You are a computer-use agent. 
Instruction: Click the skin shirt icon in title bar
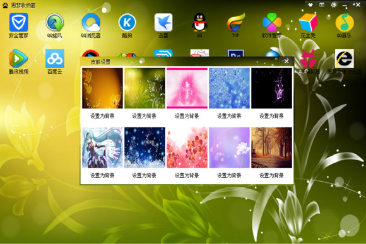(310, 4)
